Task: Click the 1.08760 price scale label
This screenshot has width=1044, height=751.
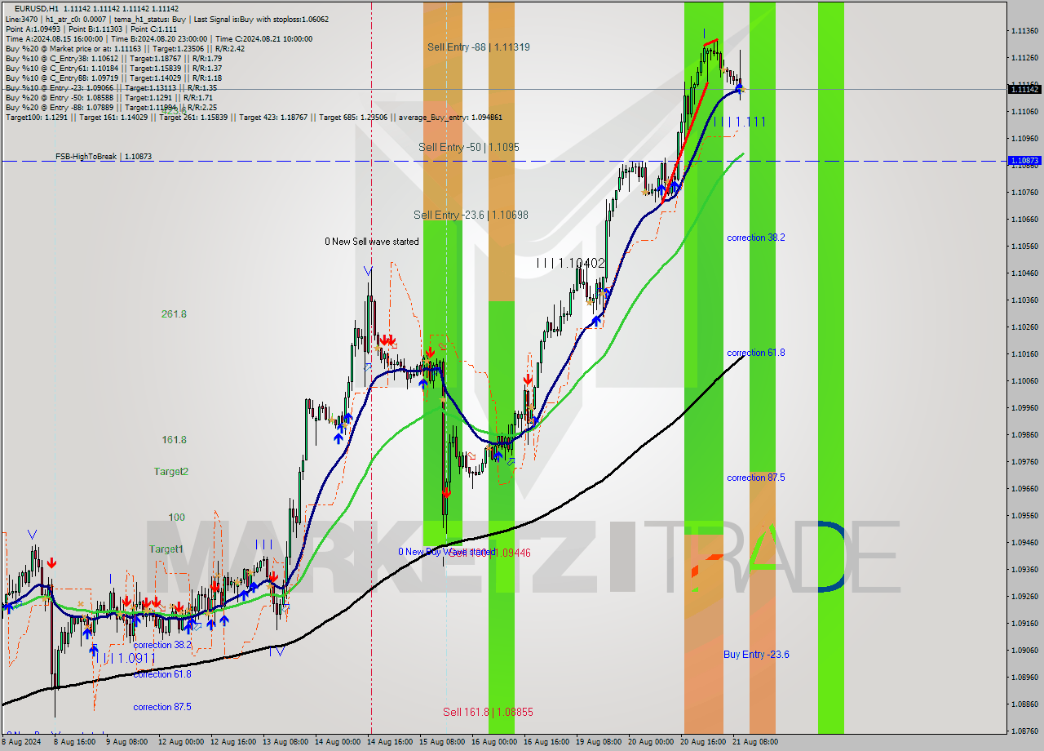Action: click(1024, 731)
